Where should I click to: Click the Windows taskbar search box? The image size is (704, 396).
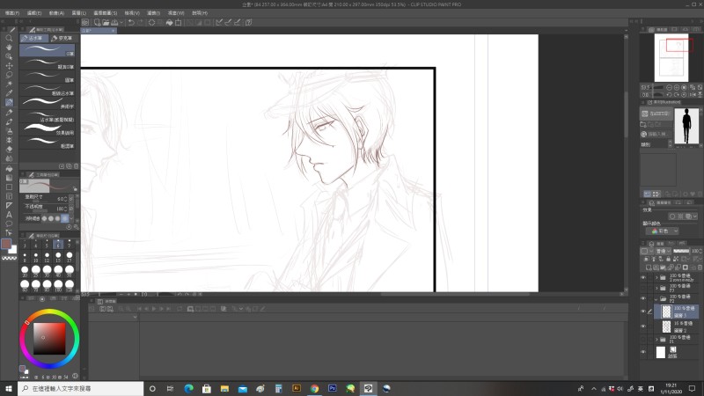pyautogui.click(x=77, y=388)
